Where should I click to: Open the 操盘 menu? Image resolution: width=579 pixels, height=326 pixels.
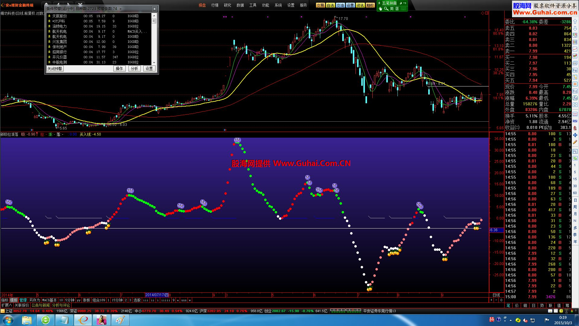pyautogui.click(x=202, y=5)
